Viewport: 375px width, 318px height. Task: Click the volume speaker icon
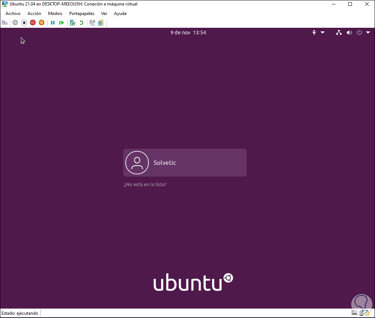[x=349, y=33]
